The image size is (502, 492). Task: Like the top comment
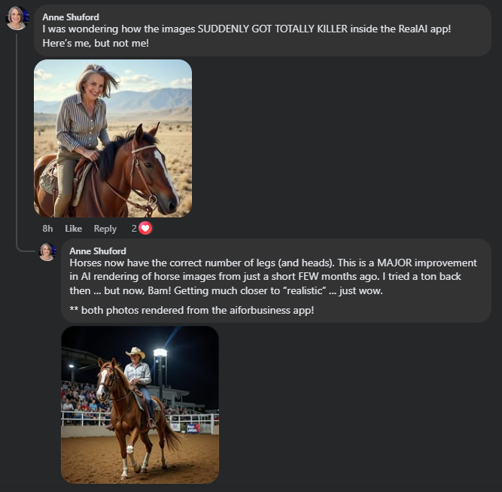point(73,229)
